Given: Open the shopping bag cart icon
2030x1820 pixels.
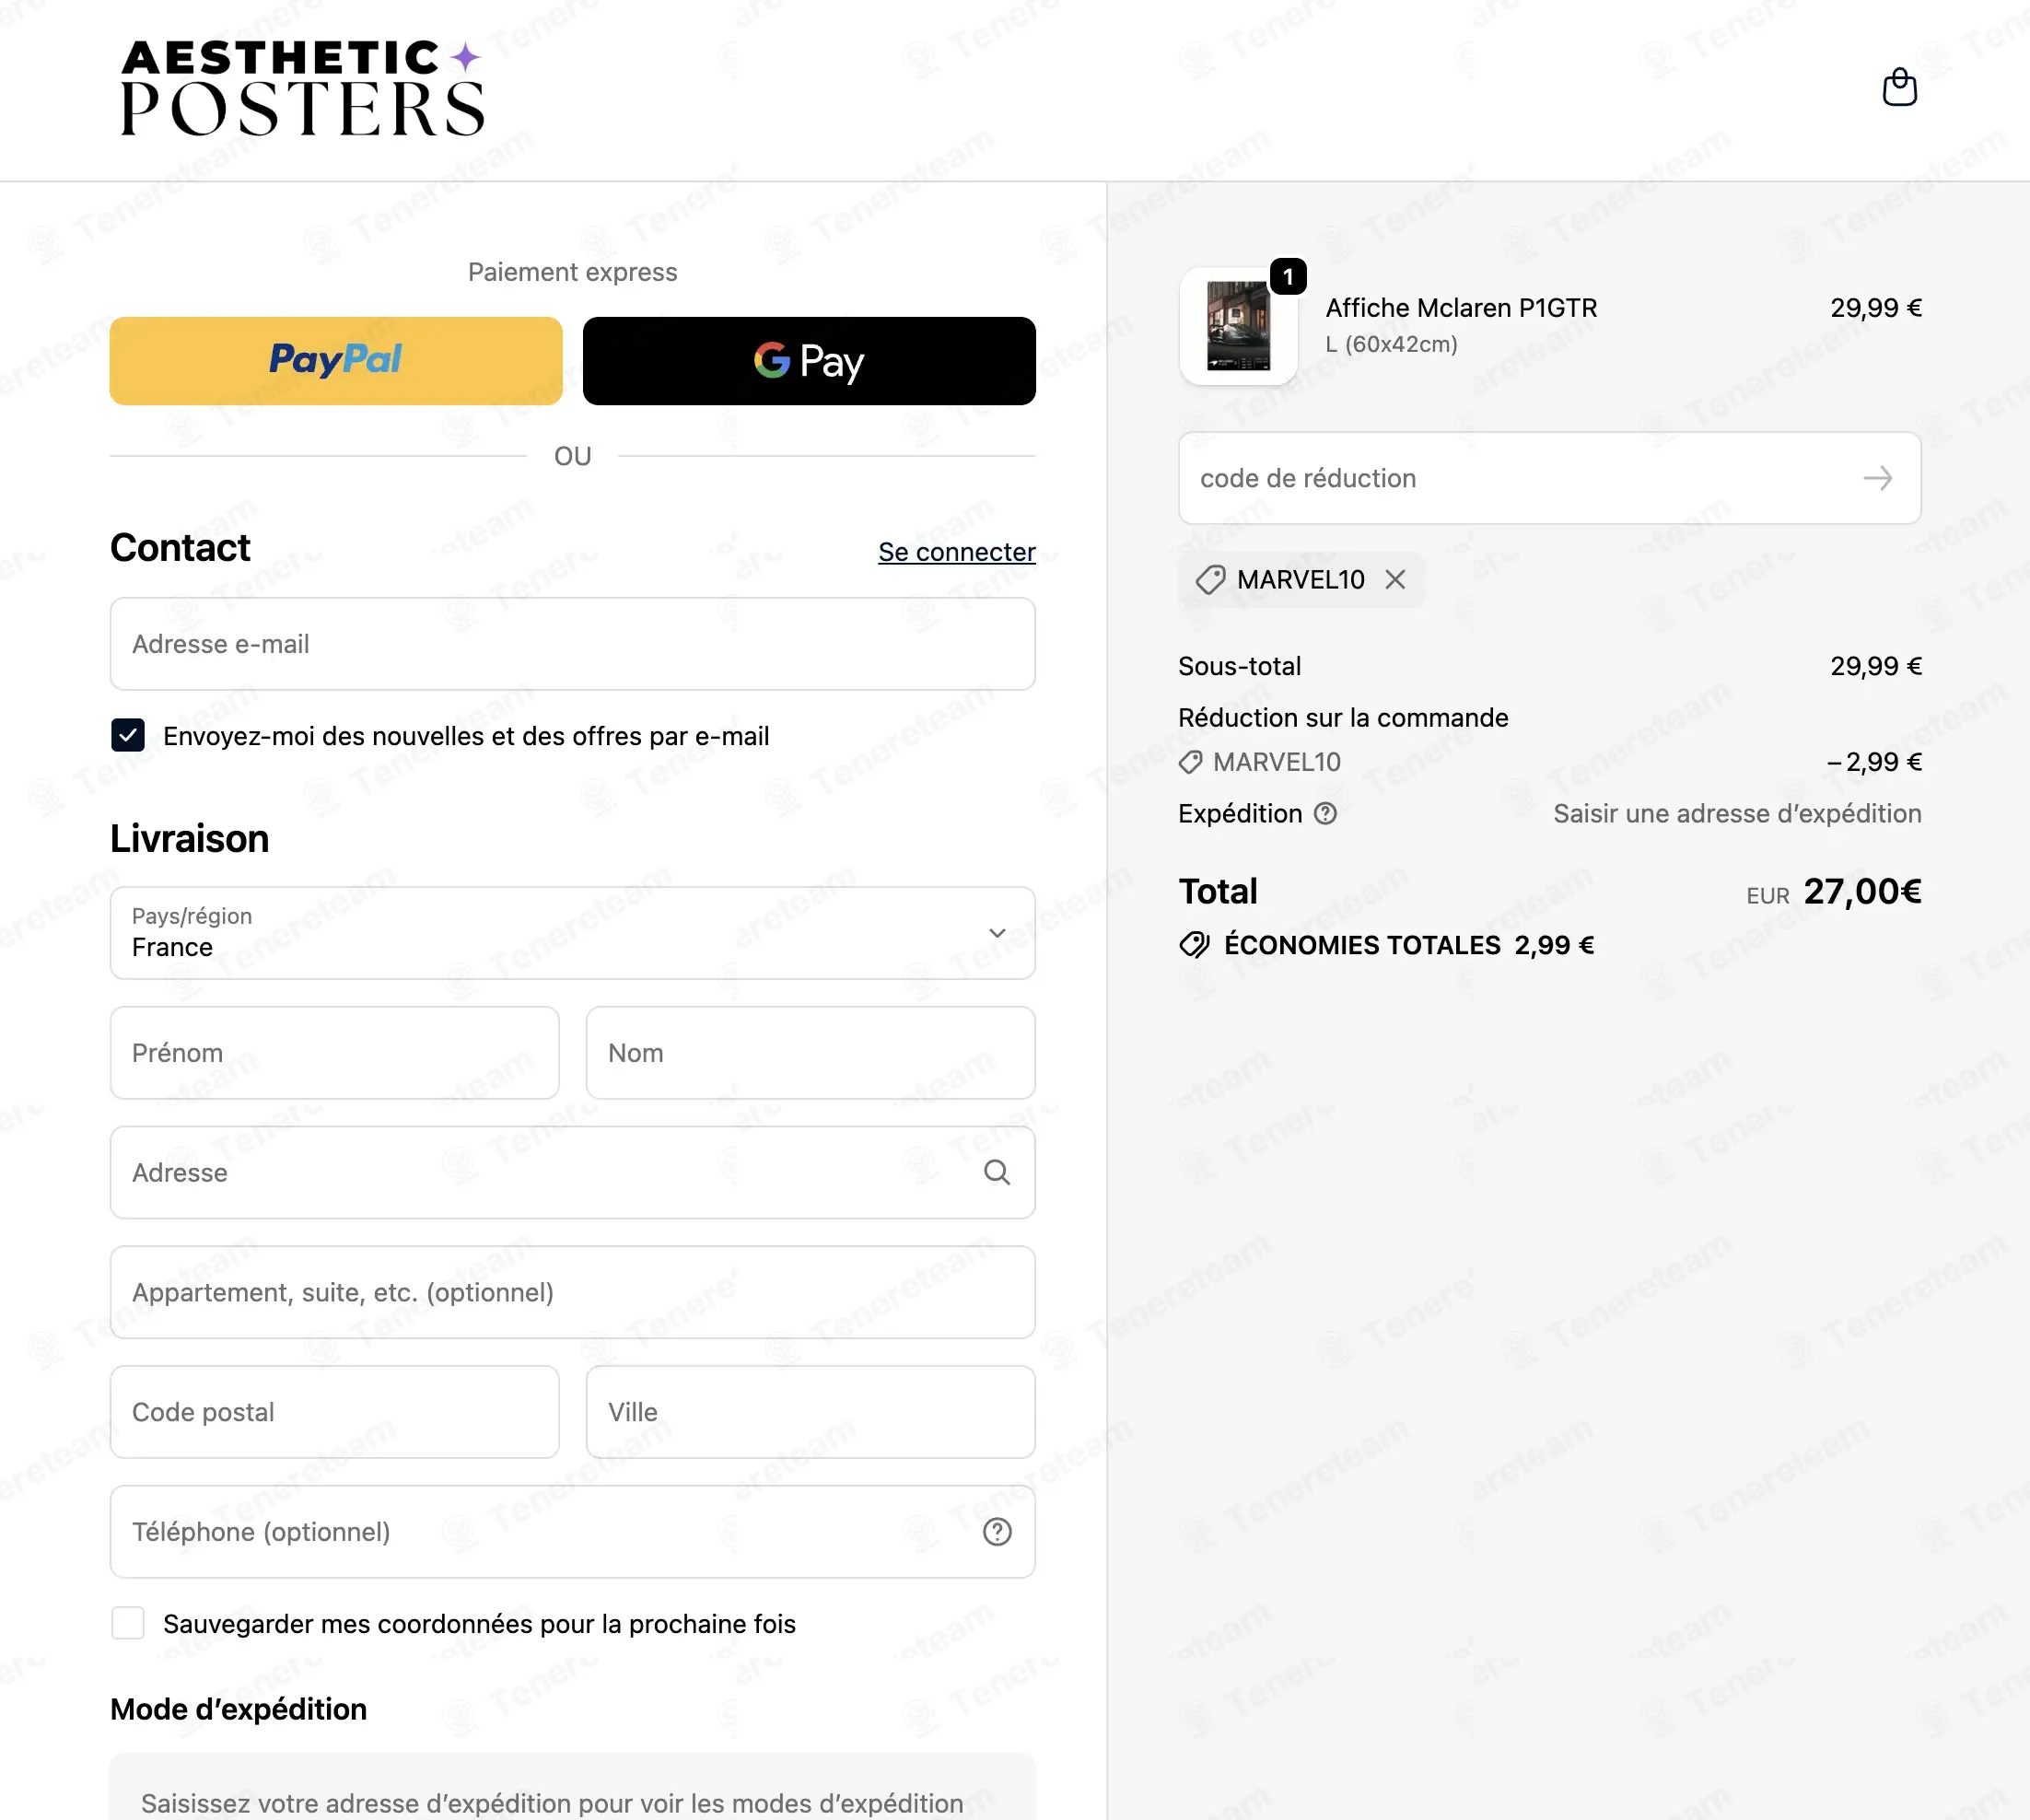Looking at the screenshot, I should [1899, 87].
